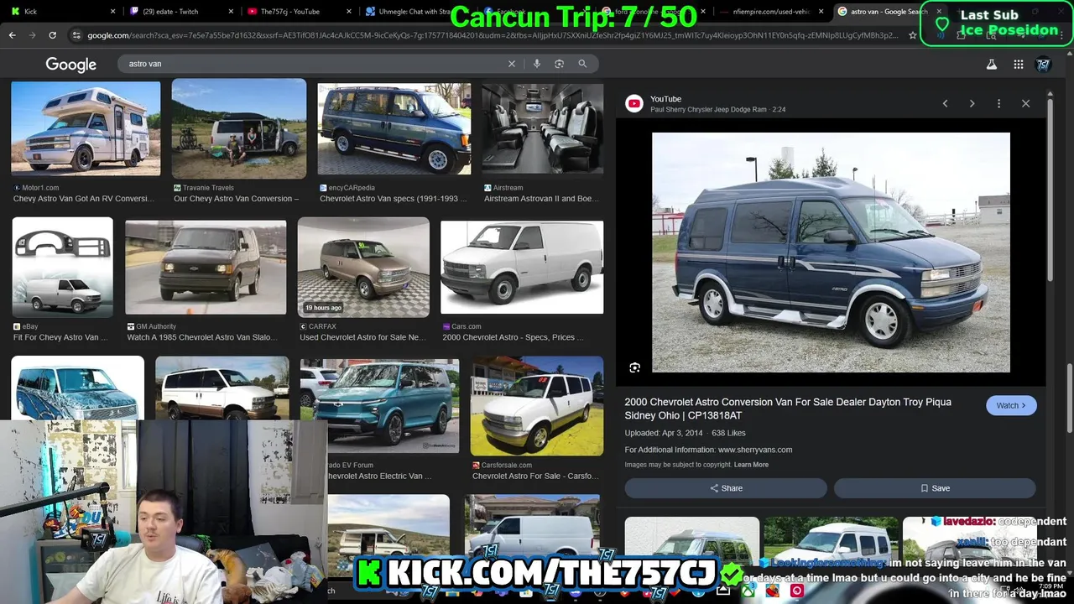Close The757cj - YouTube tab
Image resolution: width=1074 pixels, height=604 pixels.
[x=347, y=12]
